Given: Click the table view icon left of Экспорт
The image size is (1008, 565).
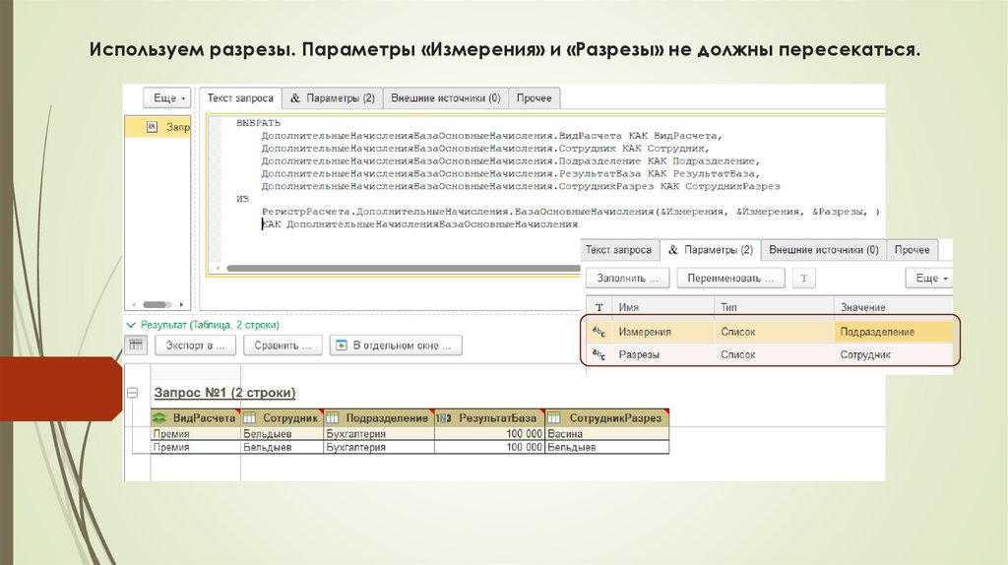Looking at the screenshot, I should 136,345.
